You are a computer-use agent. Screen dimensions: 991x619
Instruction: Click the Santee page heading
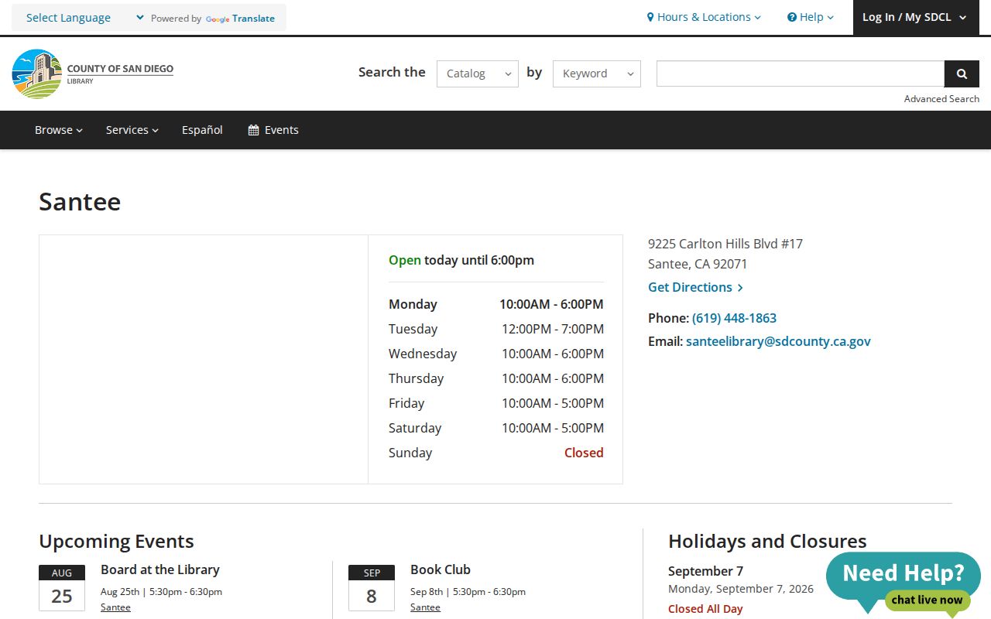point(80,201)
